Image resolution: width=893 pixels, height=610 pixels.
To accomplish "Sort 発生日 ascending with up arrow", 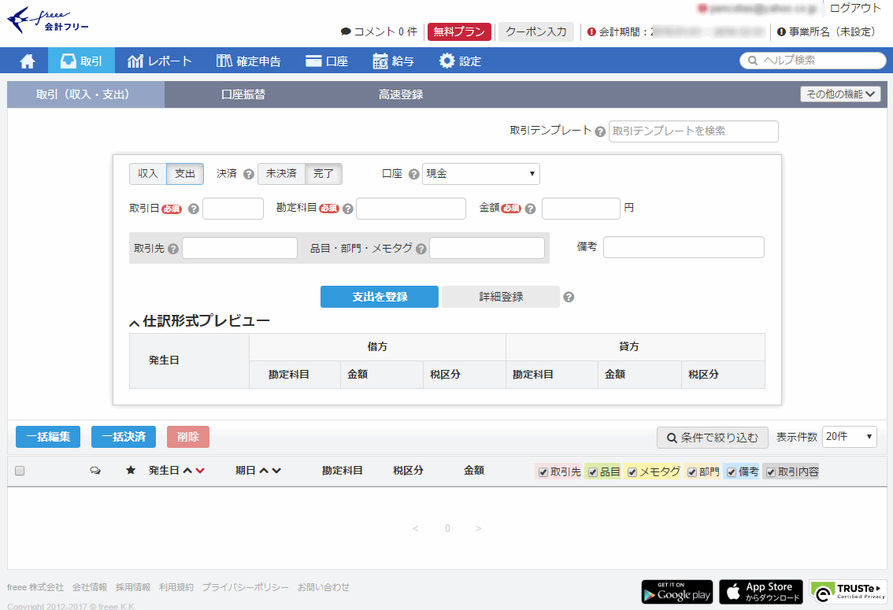I will [187, 471].
